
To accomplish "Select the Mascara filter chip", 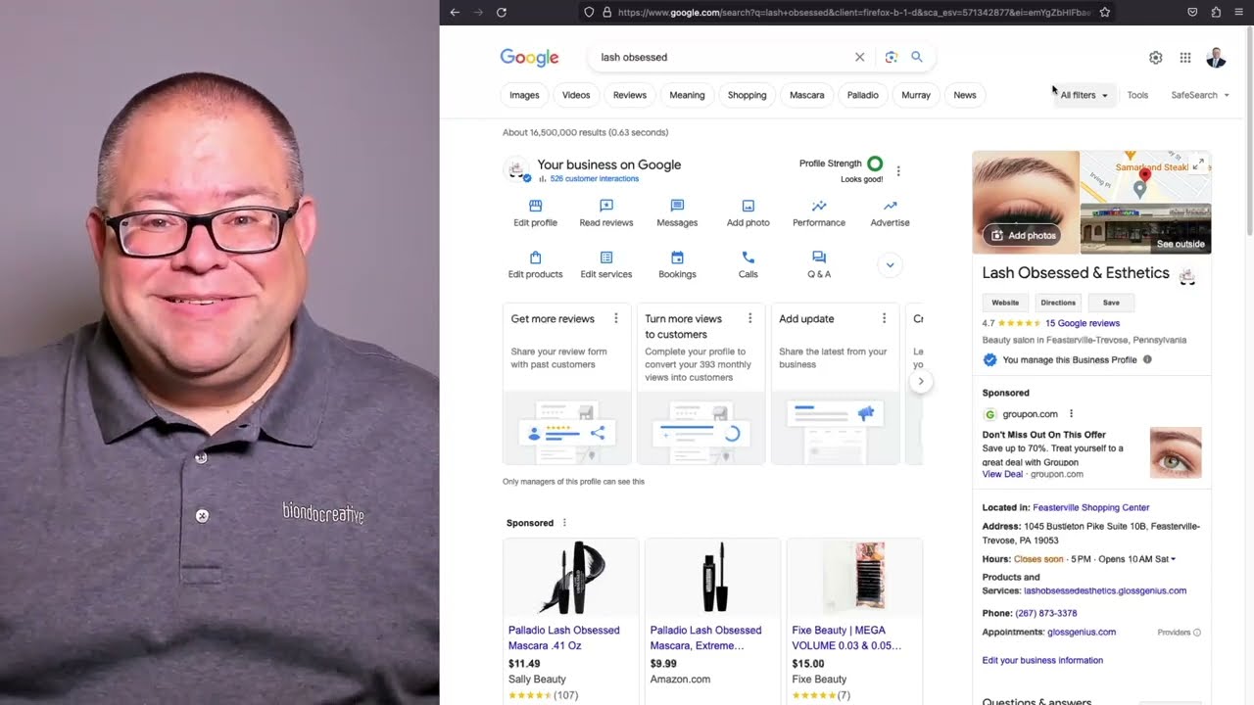I will click(x=807, y=95).
